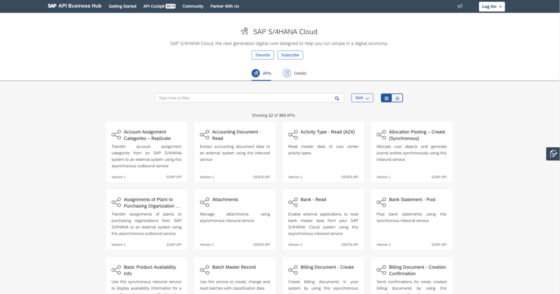
Task: Click 'Showing 12 of 343 APIs' text
Action: coord(273,115)
